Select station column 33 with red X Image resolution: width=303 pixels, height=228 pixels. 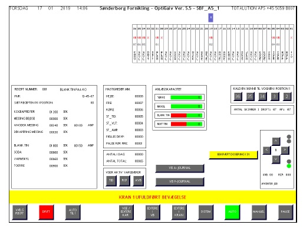[x=148, y=44]
